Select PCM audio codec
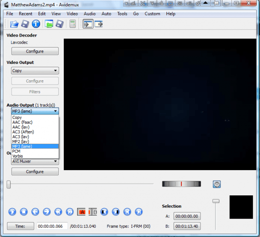The height and width of the screenshot is (237, 260). tap(35, 151)
